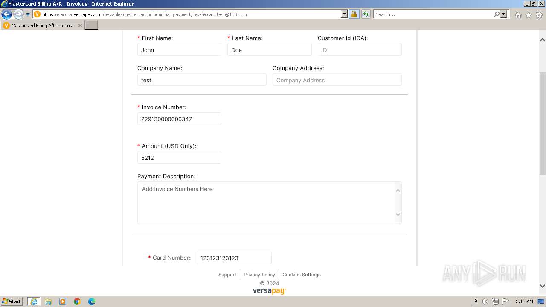Open Favorites with the star icon
Image resolution: width=546 pixels, height=307 pixels.
(x=529, y=15)
